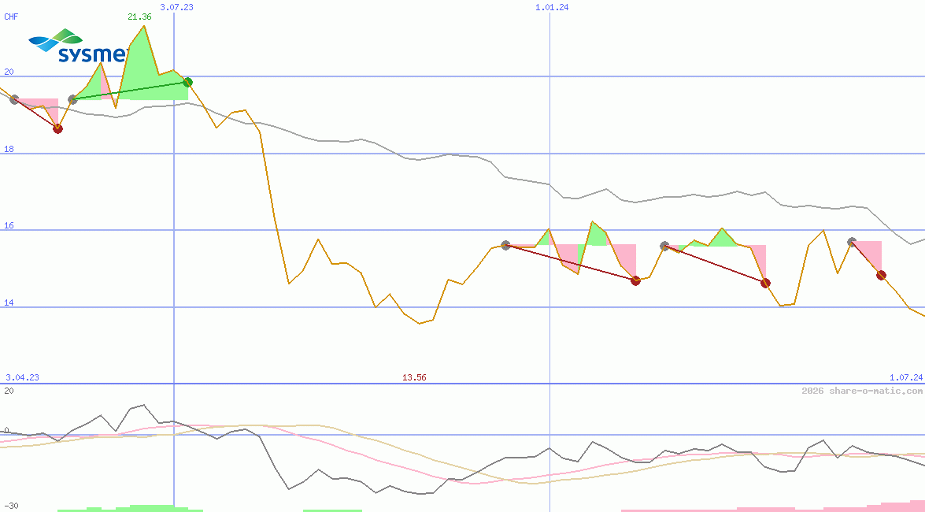Click the rightmost red sell marker
925x512 pixels.
point(881,275)
